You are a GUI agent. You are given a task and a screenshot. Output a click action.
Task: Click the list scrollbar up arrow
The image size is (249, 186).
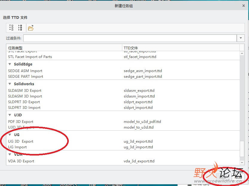pyautogui.click(x=242, y=53)
